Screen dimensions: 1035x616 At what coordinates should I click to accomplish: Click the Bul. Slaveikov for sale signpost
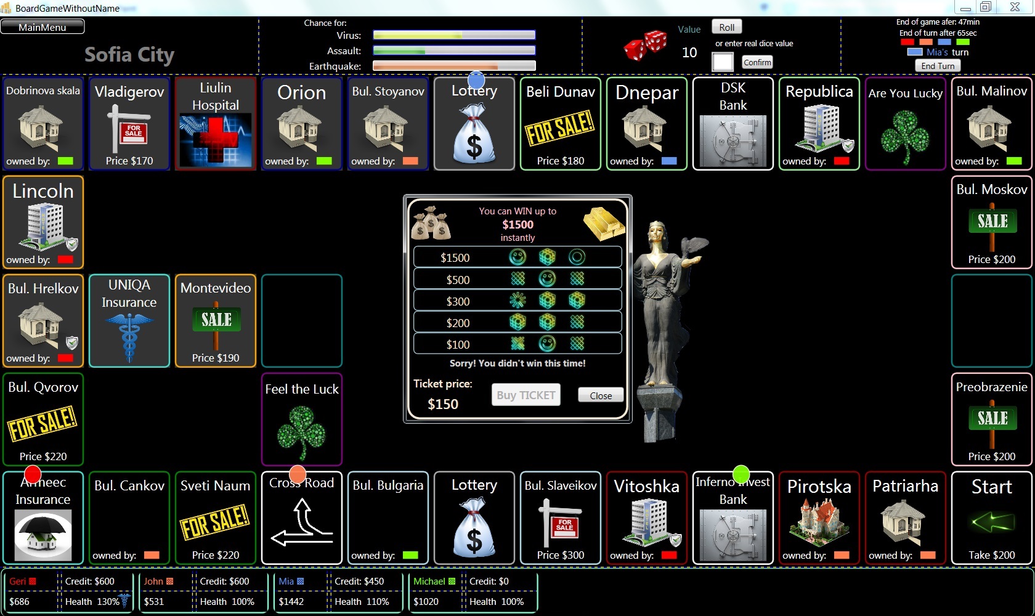pyautogui.click(x=559, y=522)
